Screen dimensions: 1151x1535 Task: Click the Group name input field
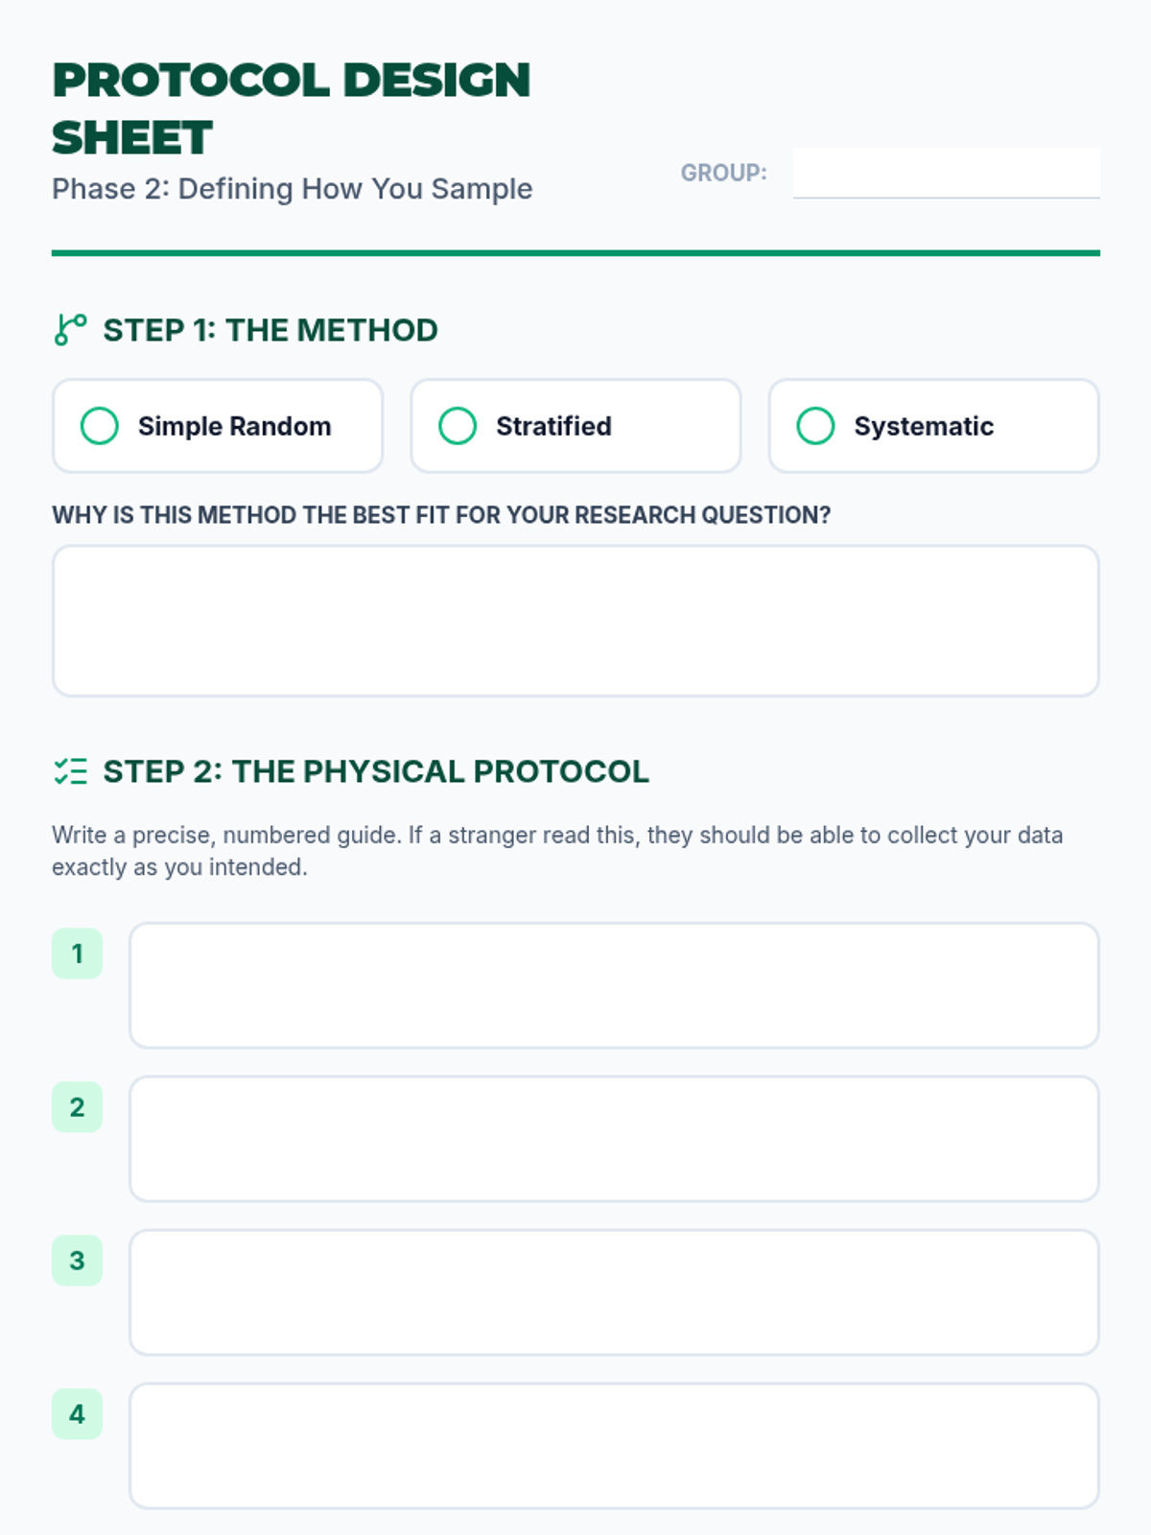pyautogui.click(x=946, y=173)
